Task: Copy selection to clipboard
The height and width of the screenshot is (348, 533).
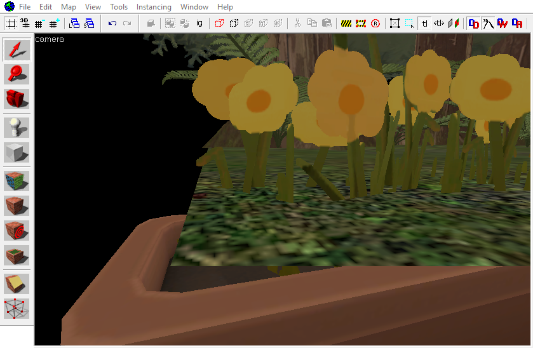Action: pyautogui.click(x=312, y=23)
